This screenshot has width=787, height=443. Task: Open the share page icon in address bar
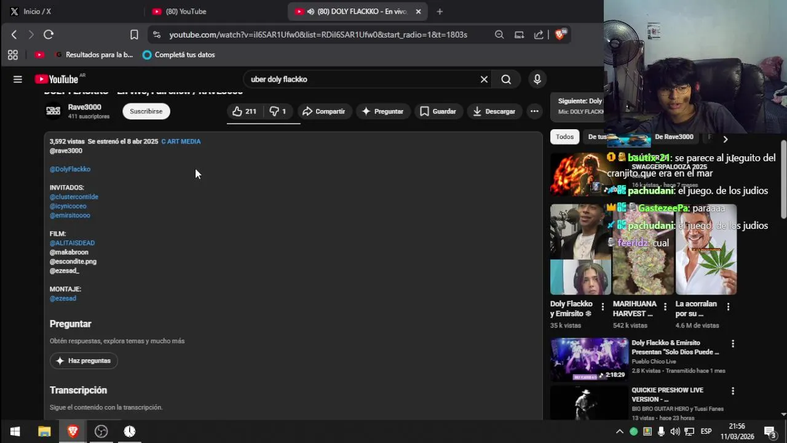(539, 34)
